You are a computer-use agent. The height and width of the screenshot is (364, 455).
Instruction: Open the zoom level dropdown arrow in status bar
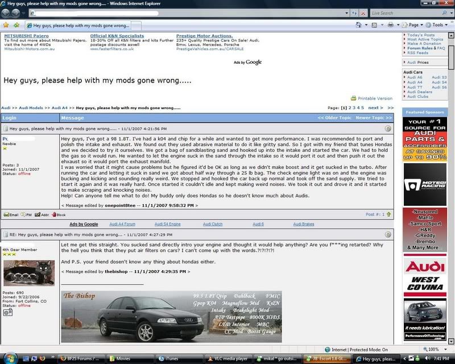tap(445, 349)
